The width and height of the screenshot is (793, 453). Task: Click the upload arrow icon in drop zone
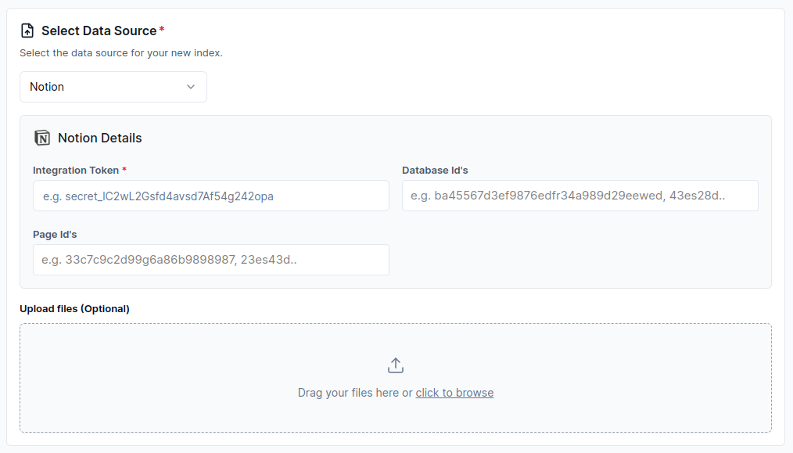click(396, 365)
